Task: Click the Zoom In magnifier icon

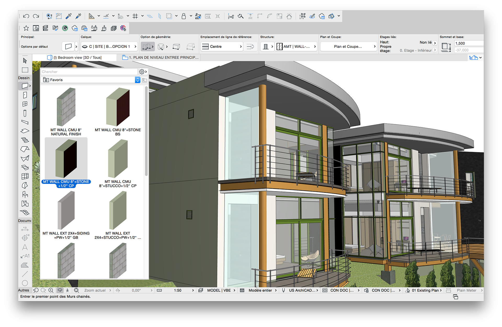Action: (51, 290)
